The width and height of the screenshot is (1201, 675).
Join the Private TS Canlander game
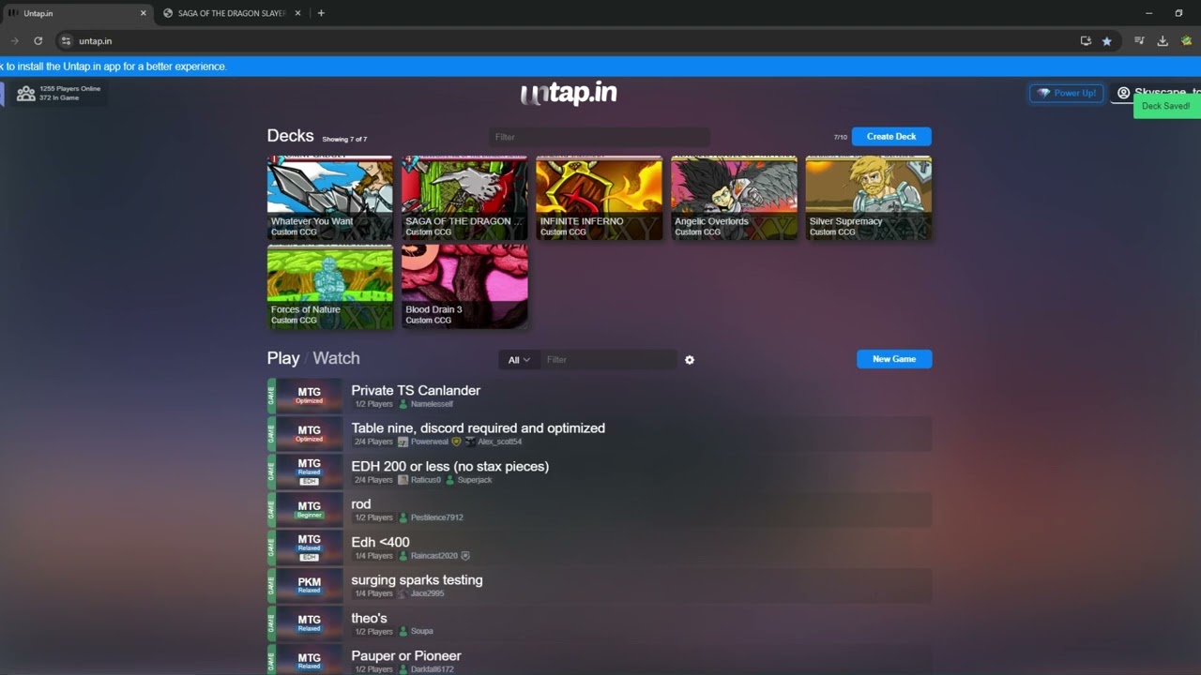pyautogui.click(x=600, y=396)
